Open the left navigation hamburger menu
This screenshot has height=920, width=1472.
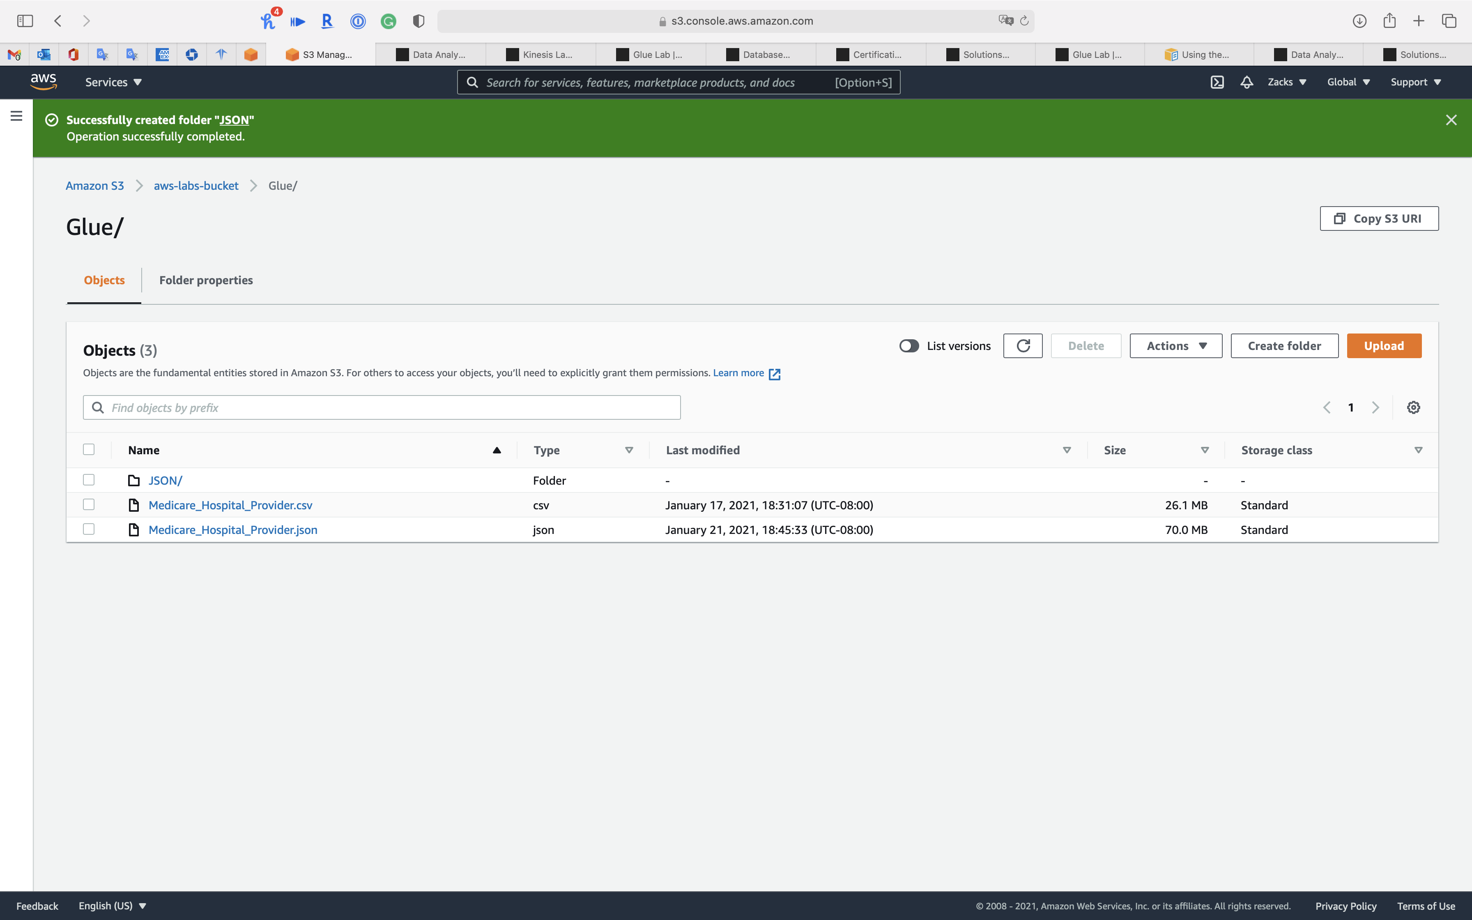[x=16, y=115]
